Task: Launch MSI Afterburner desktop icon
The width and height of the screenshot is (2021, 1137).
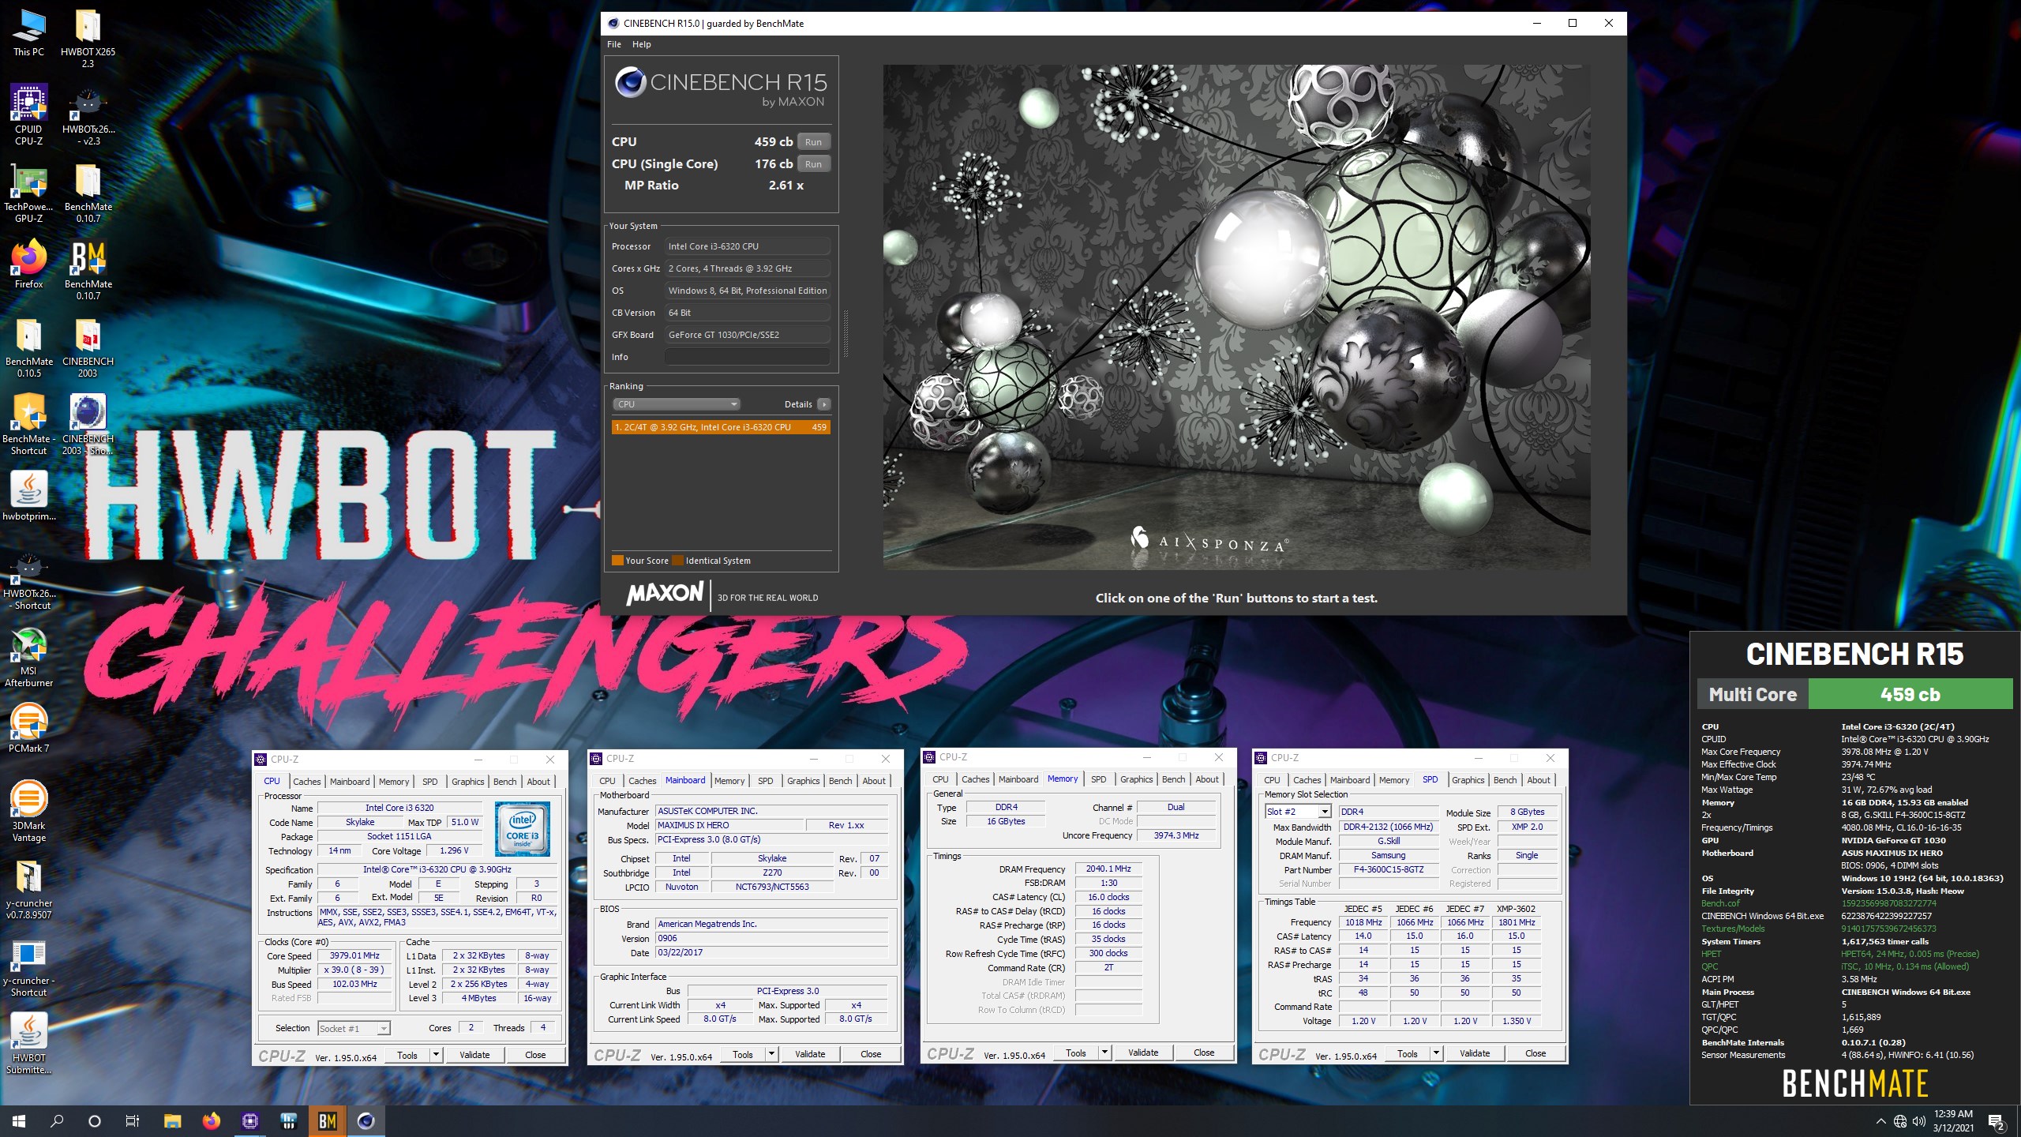Action: pos(28,656)
